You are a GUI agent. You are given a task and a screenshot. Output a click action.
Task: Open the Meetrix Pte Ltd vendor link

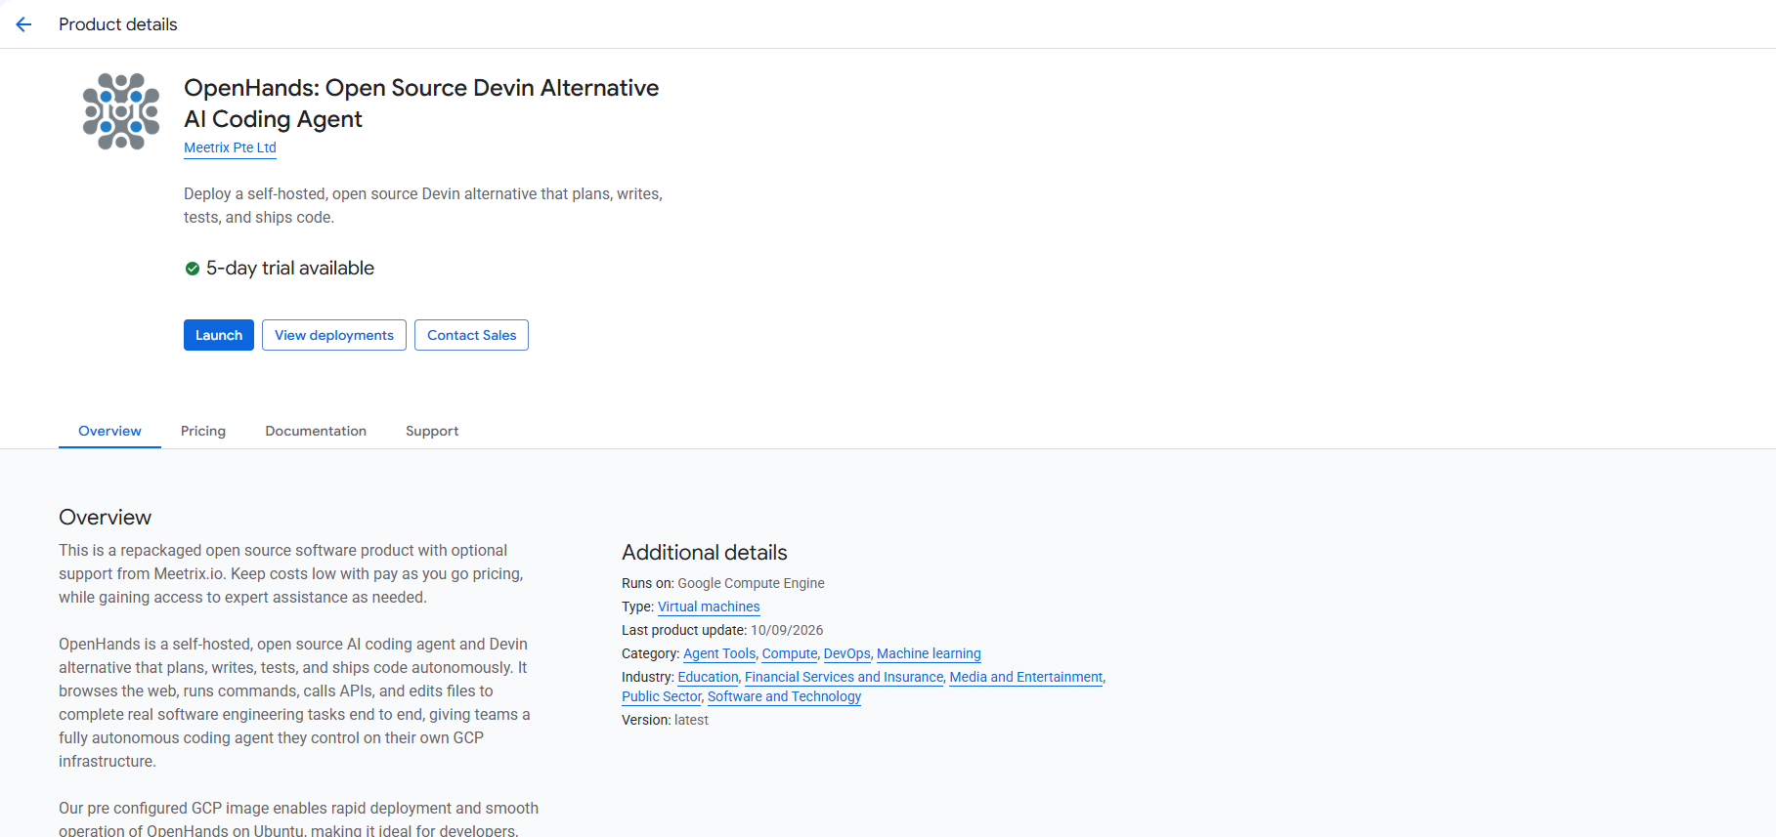click(x=230, y=147)
